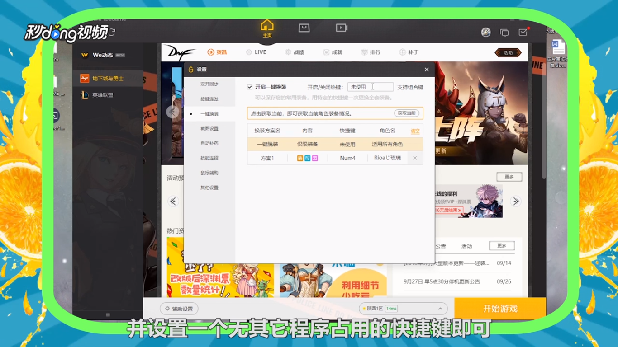The image size is (618, 347).
Task: Click banner previous arrow
Action: tap(172, 112)
